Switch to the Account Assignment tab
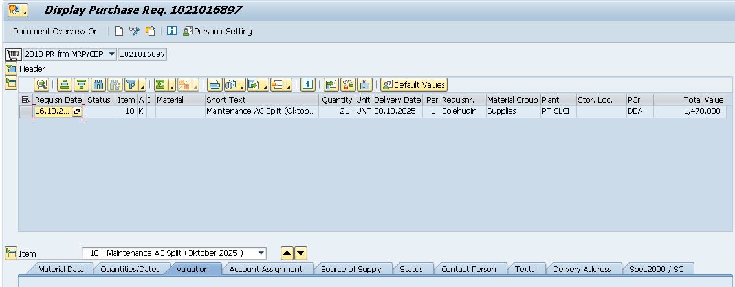Image resolution: width=735 pixels, height=287 pixels. [x=265, y=269]
